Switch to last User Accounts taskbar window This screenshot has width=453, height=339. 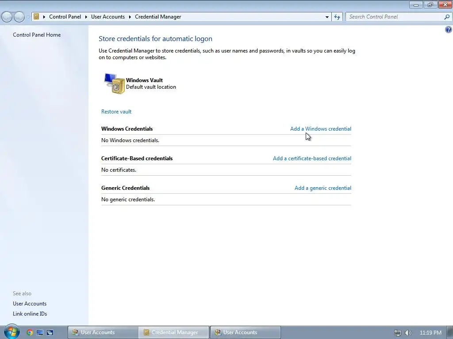click(245, 332)
